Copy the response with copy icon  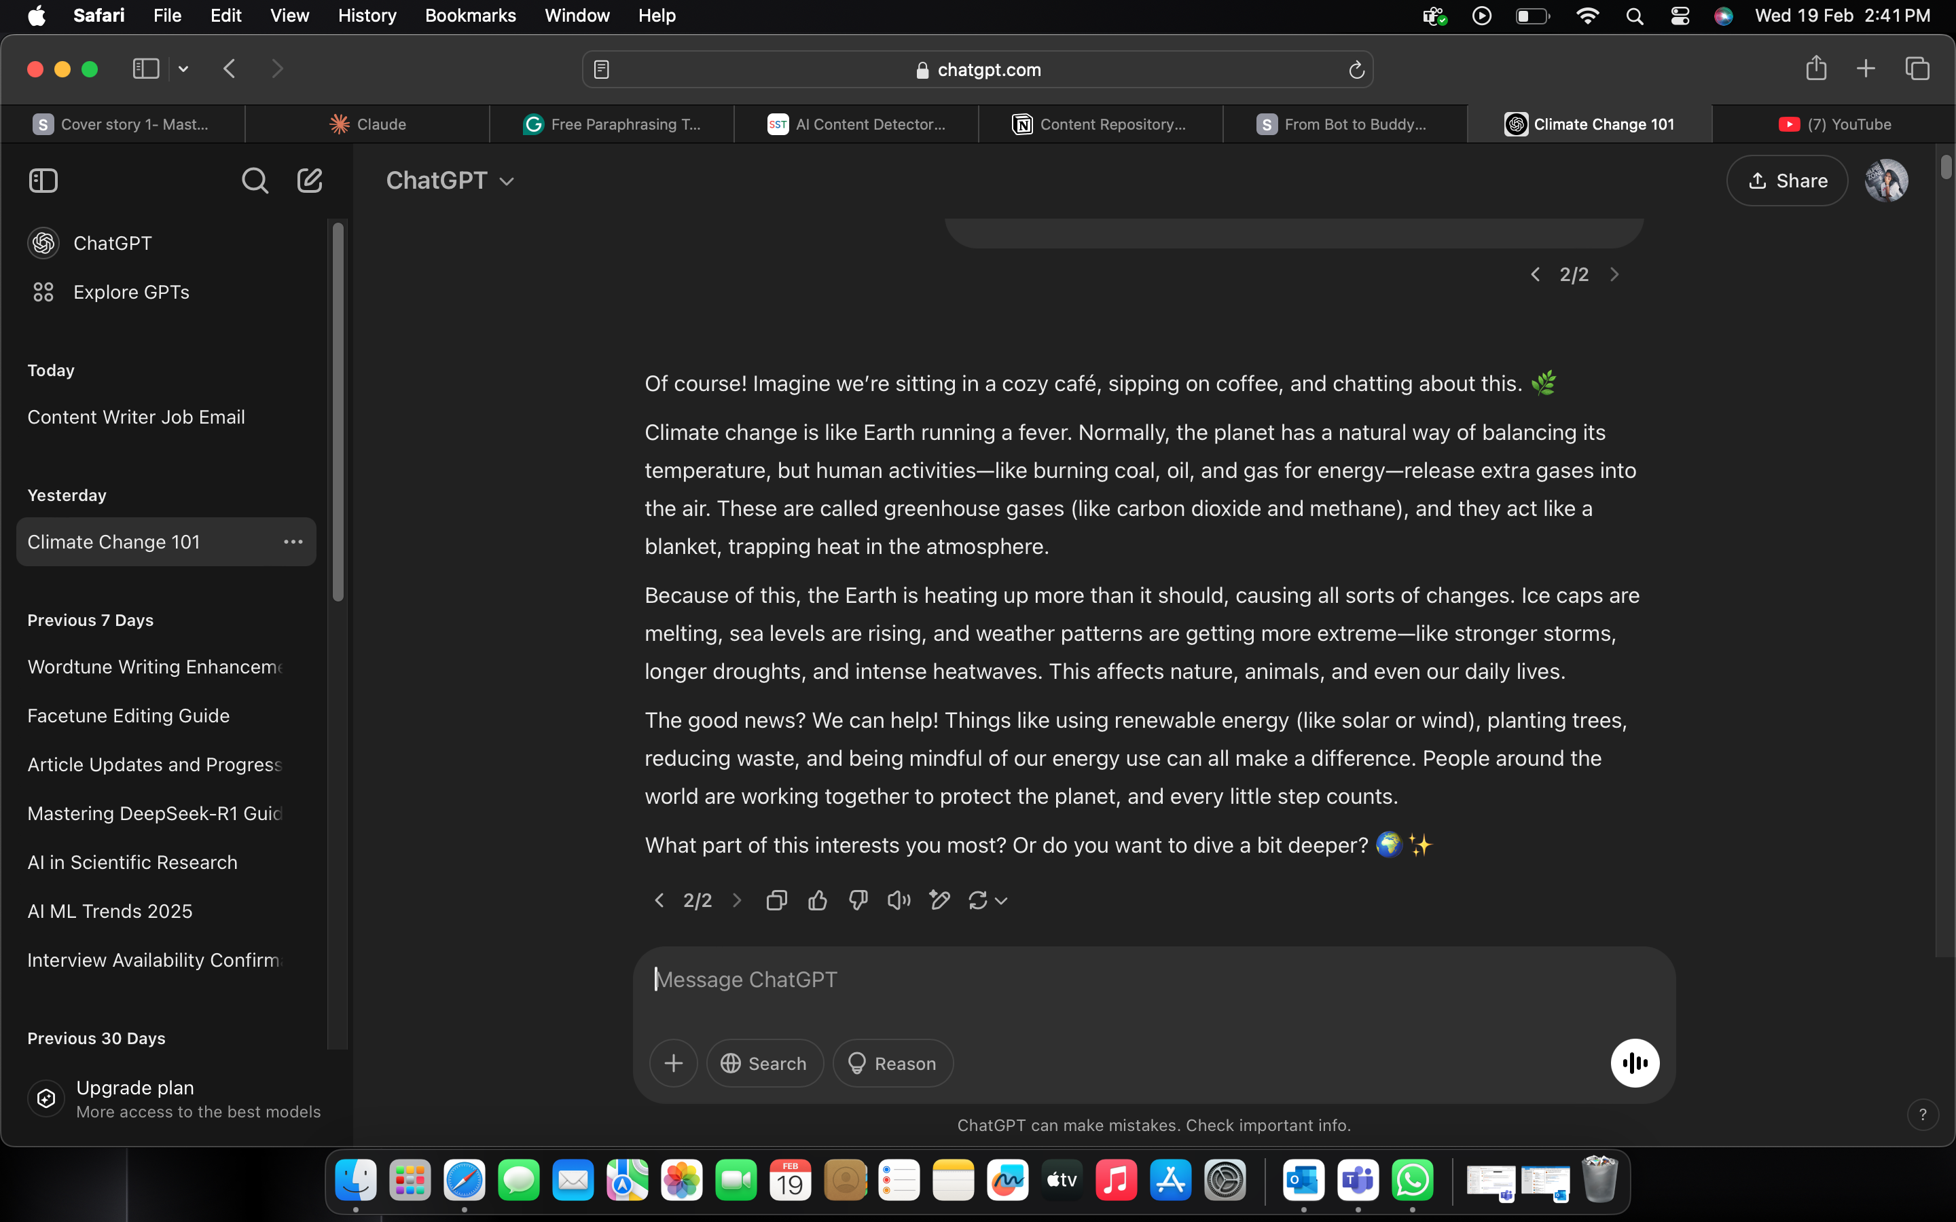coord(777,900)
